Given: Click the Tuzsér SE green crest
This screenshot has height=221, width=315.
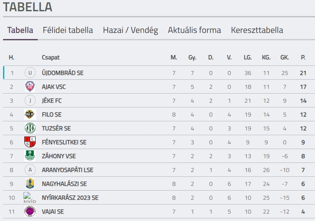Looking at the screenshot, I should [30, 128].
